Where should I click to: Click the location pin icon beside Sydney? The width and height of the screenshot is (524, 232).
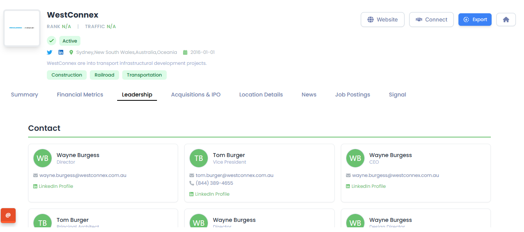pos(71,52)
